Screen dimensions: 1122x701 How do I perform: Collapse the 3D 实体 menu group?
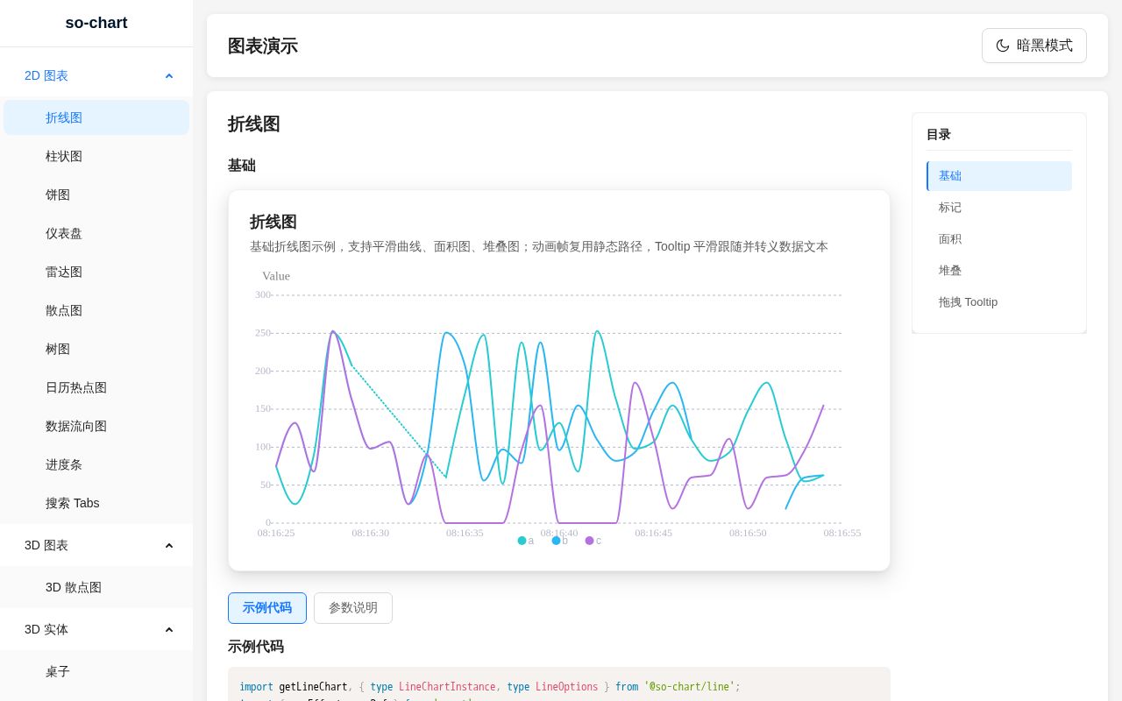coord(96,629)
